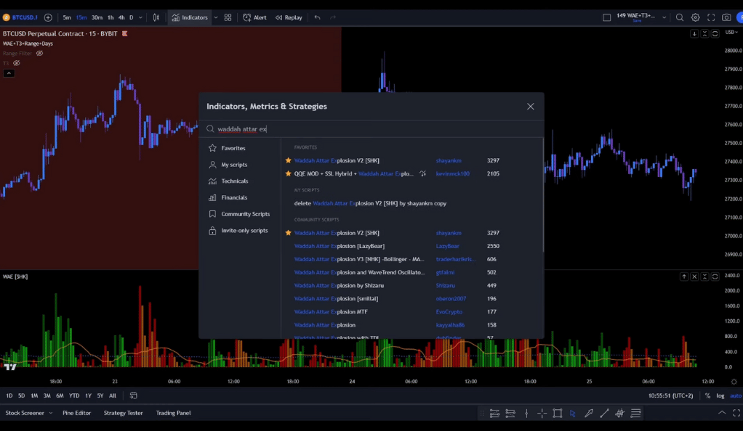Add symbol with the plus icon

point(48,17)
